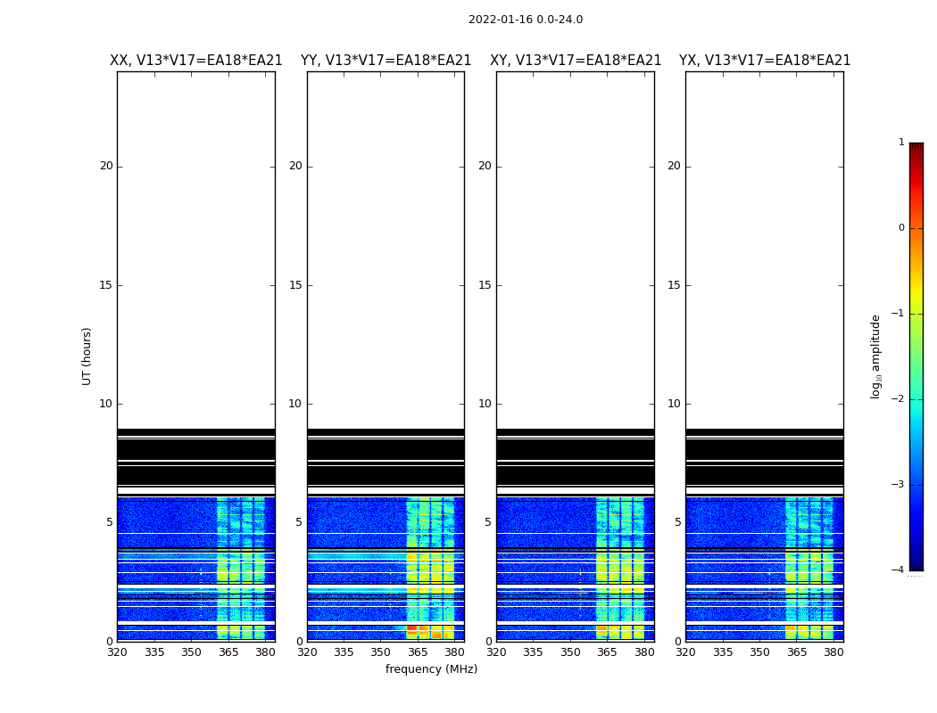Click the 365 frequency tick under XX panel
The height and width of the screenshot is (713, 937).
tap(228, 652)
